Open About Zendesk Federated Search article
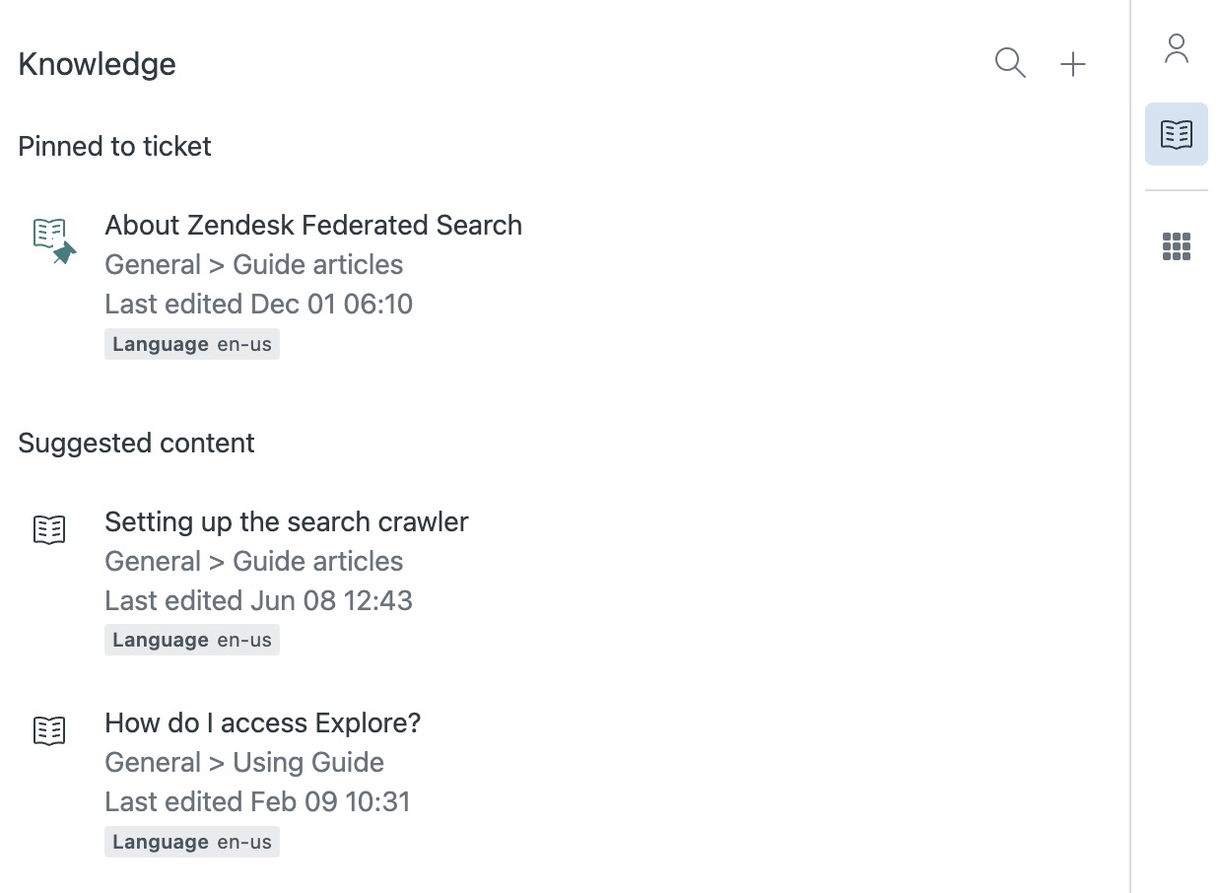Screen dimensions: 1220x893 313,225
